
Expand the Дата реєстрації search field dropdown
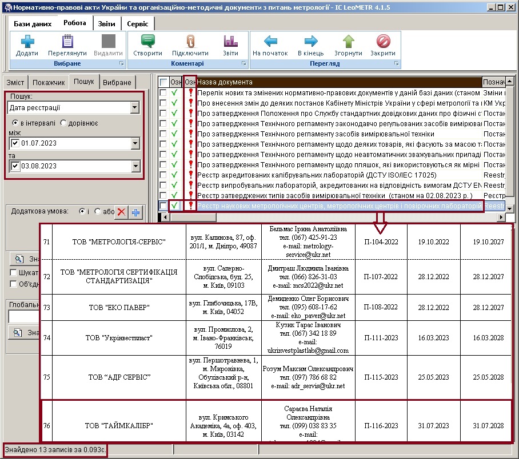pos(134,107)
